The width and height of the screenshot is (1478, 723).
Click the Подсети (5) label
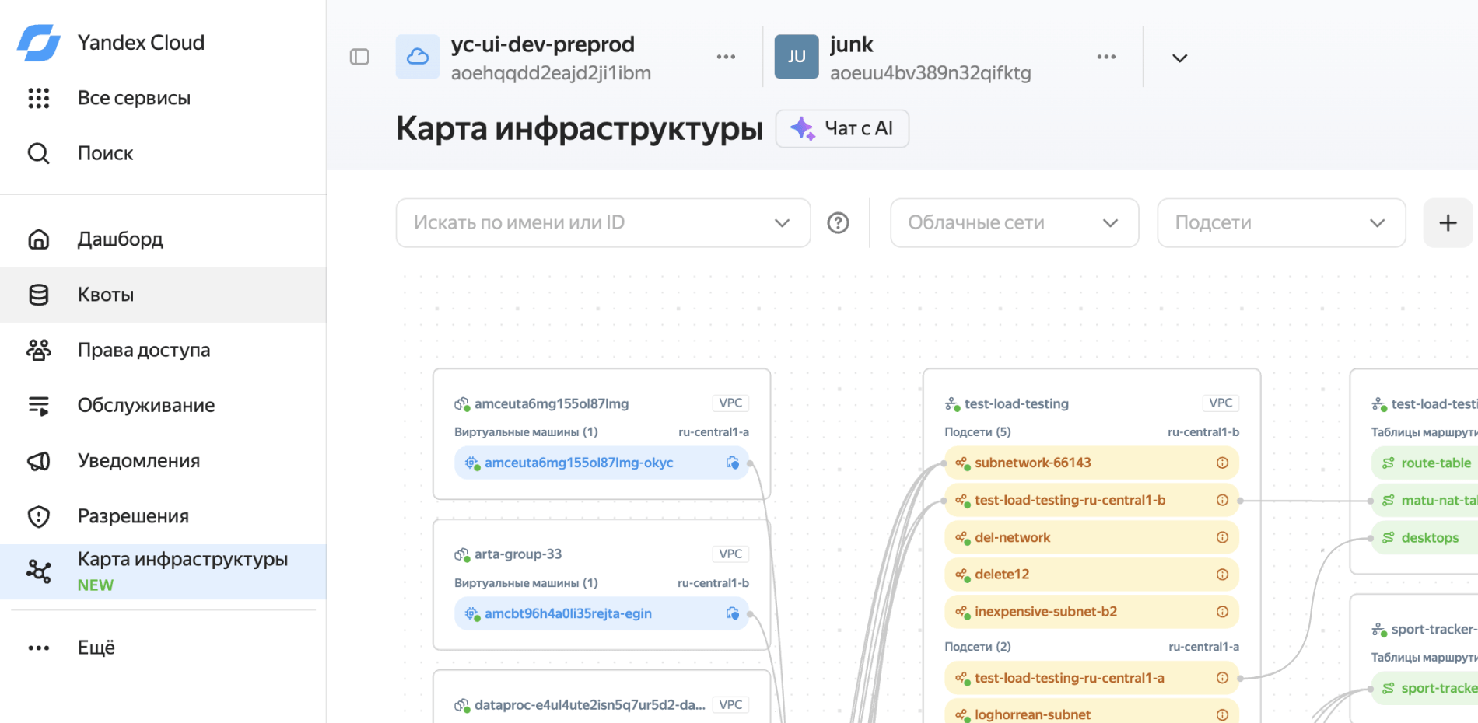pos(978,432)
